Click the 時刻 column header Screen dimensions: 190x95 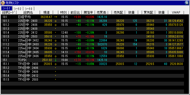[64, 13]
